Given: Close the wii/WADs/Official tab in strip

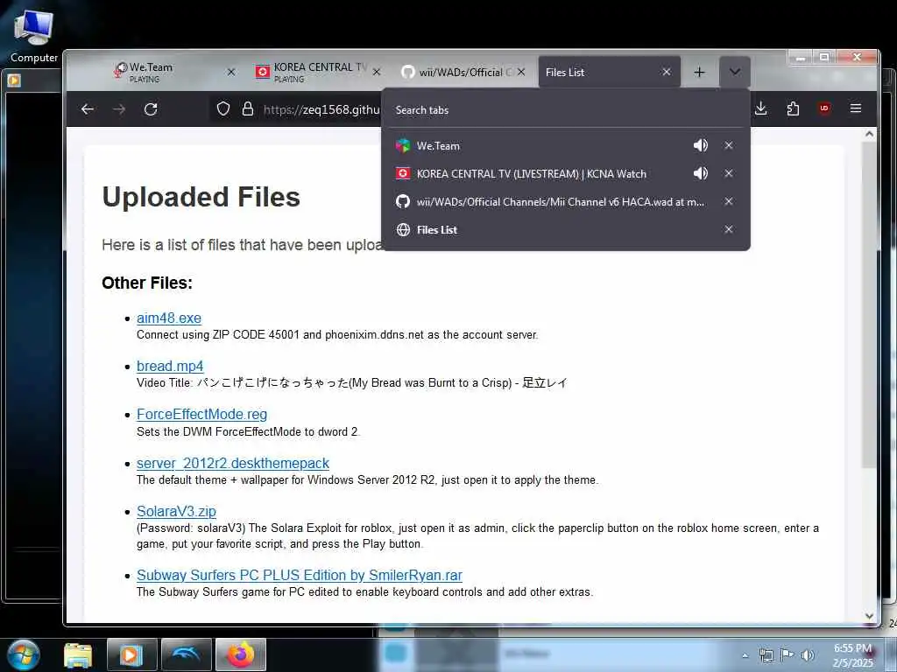Looking at the screenshot, I should (x=521, y=72).
